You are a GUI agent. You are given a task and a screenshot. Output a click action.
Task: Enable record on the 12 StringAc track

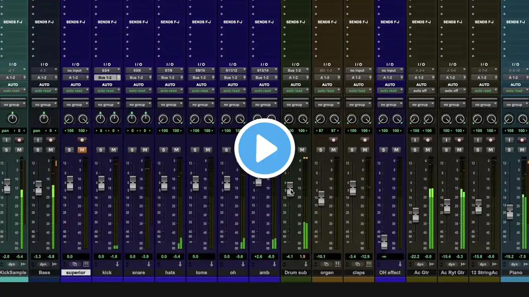[x=490, y=140]
